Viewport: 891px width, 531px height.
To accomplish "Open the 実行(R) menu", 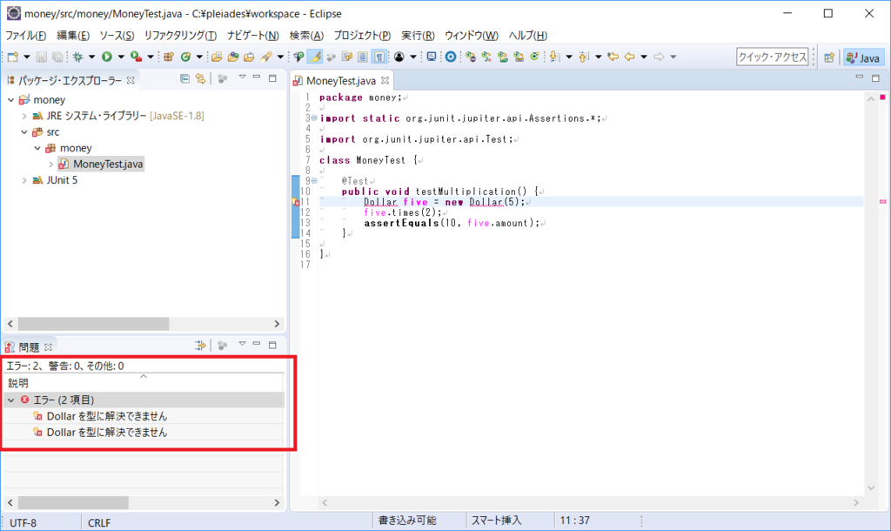I will (418, 35).
